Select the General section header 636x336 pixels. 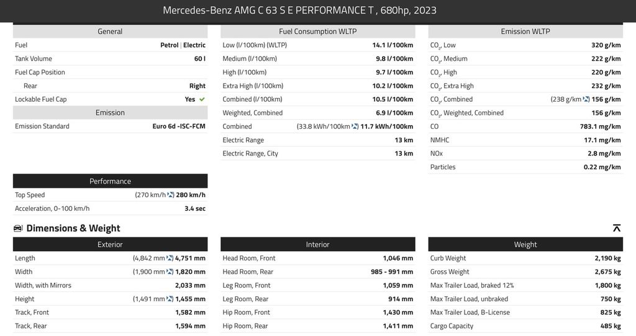pos(110,32)
